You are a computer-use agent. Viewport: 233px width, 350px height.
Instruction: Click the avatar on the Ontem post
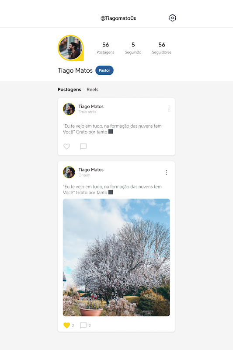[69, 172]
